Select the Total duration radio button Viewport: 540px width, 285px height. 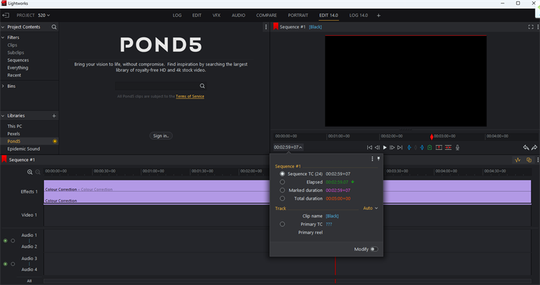282,199
